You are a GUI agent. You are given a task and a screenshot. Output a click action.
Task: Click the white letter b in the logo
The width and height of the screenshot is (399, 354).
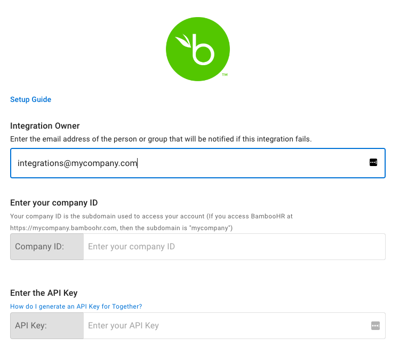pos(203,50)
